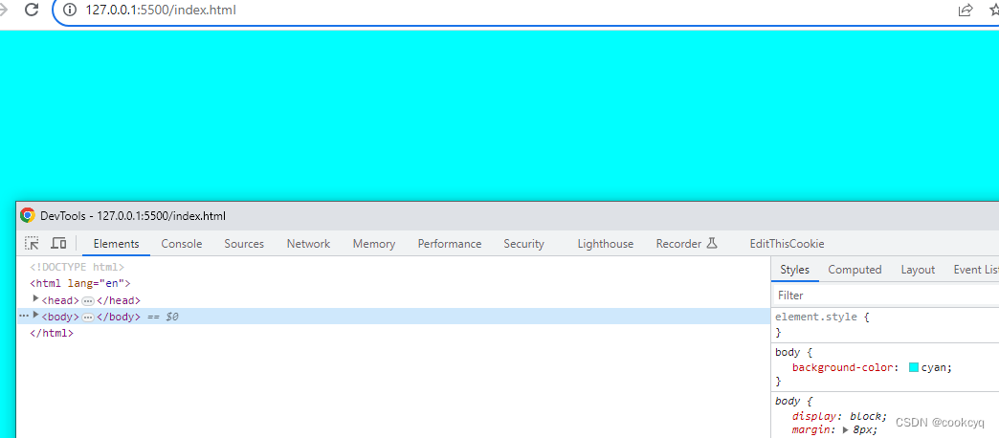Image resolution: width=999 pixels, height=438 pixels.
Task: Open the Lighthouse tab
Action: pyautogui.click(x=606, y=244)
